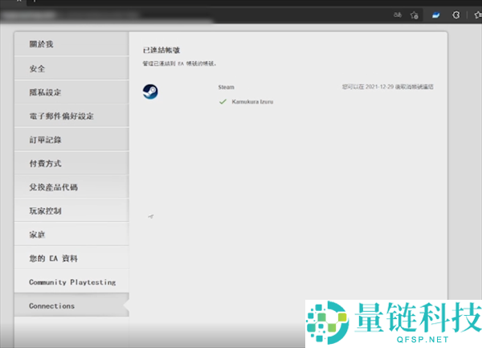Go to 付費方式 payment methods
The width and height of the screenshot is (482, 348).
[x=71, y=163]
